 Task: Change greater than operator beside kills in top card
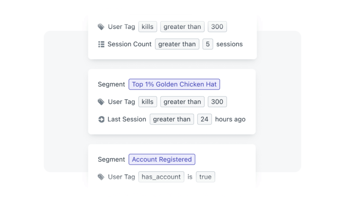click(x=182, y=26)
